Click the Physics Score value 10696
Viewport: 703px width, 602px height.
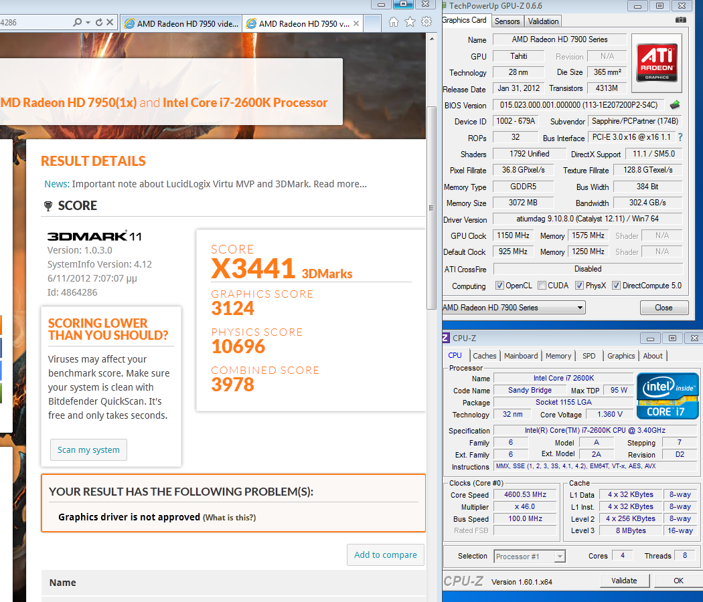pos(238,346)
